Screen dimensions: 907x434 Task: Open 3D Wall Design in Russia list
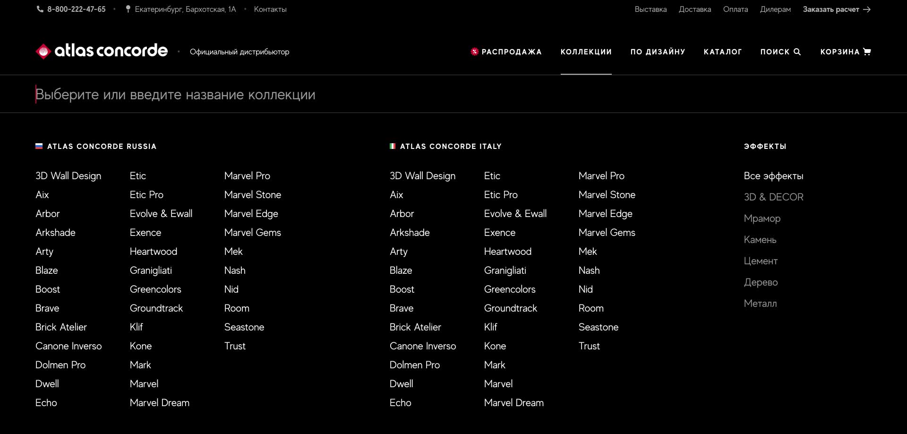68,176
